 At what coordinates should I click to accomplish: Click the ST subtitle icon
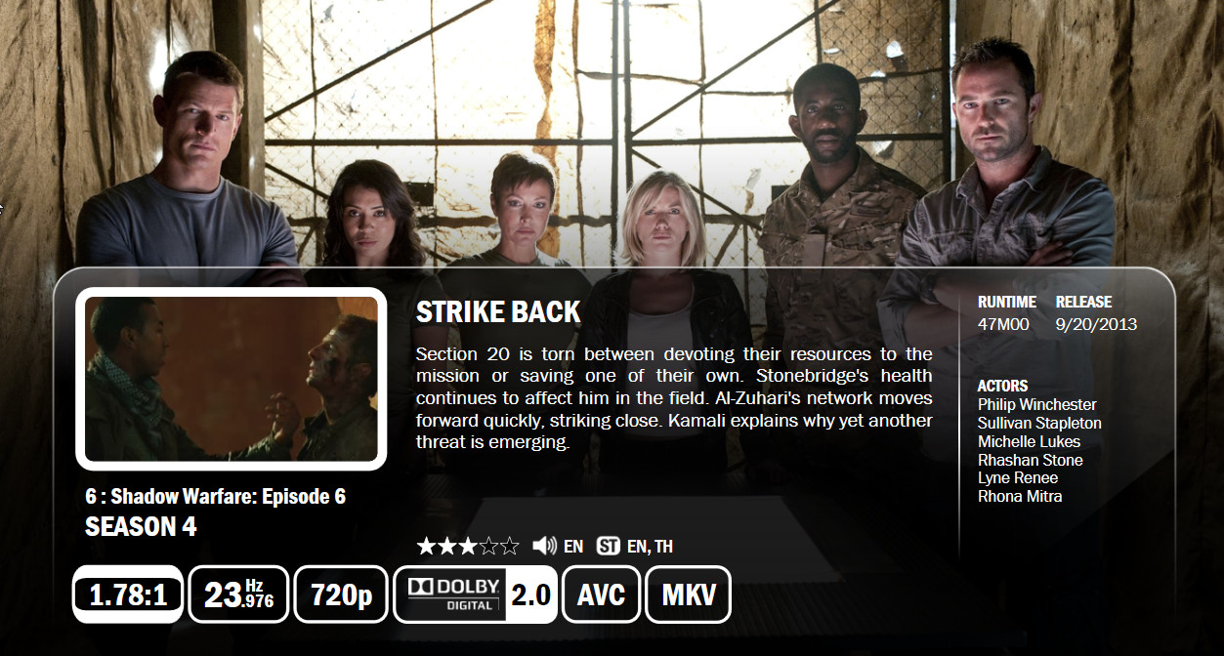click(608, 546)
